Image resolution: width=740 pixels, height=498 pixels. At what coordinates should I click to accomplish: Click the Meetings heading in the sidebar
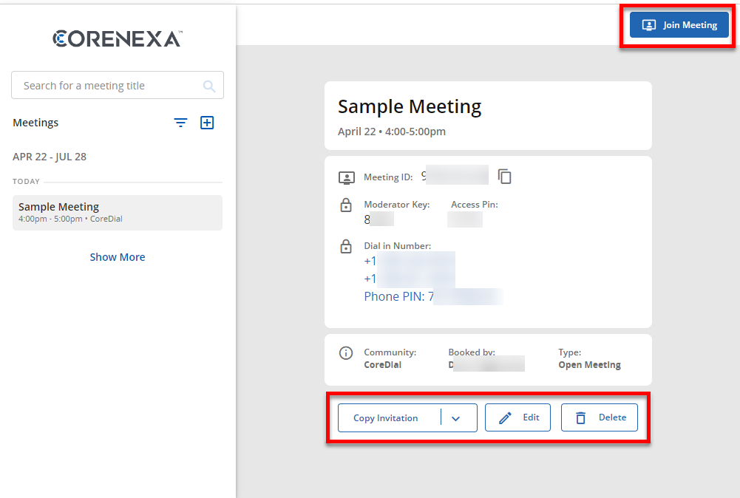[x=35, y=123]
